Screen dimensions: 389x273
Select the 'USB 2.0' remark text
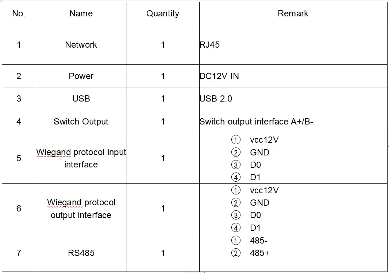[216, 99]
